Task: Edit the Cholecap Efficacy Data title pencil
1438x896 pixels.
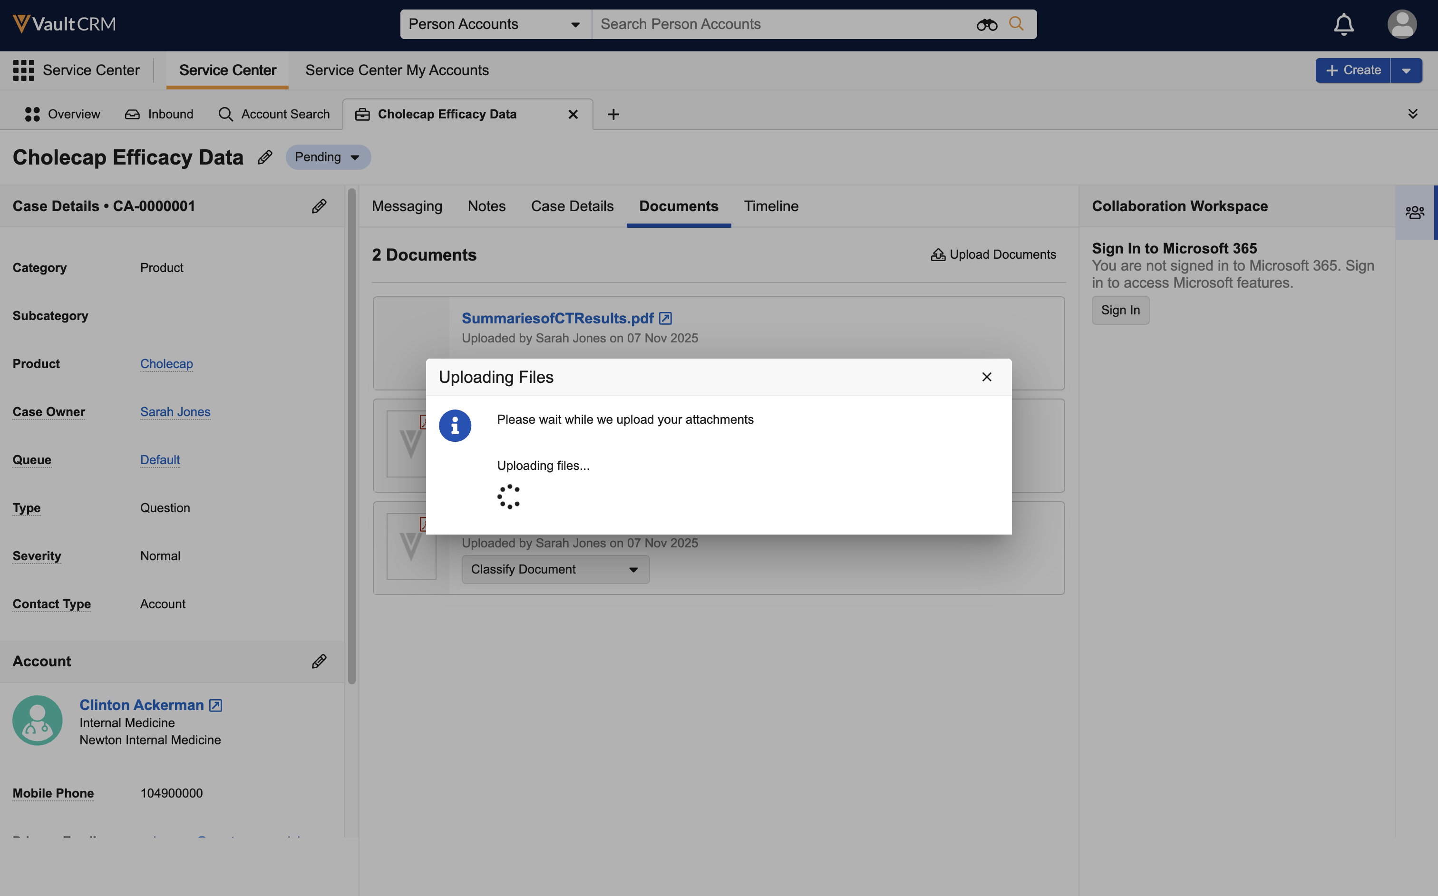Action: pyautogui.click(x=265, y=157)
